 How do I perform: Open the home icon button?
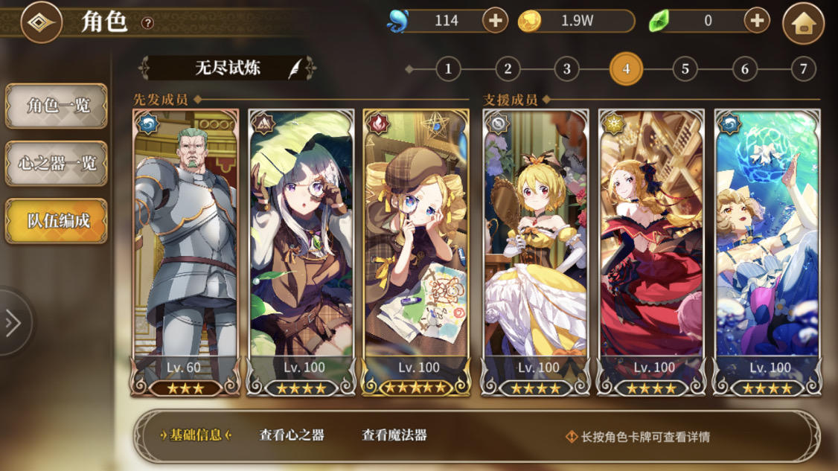[804, 23]
